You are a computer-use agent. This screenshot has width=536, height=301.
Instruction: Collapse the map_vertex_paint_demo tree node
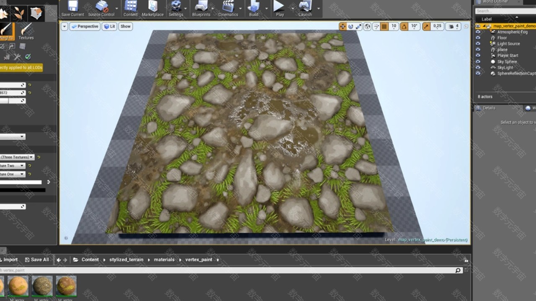point(484,26)
